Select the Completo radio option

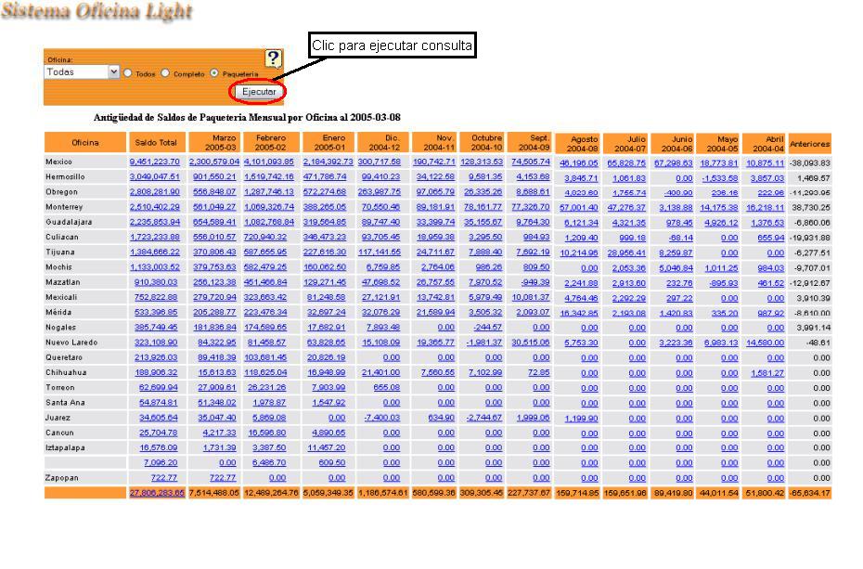166,73
